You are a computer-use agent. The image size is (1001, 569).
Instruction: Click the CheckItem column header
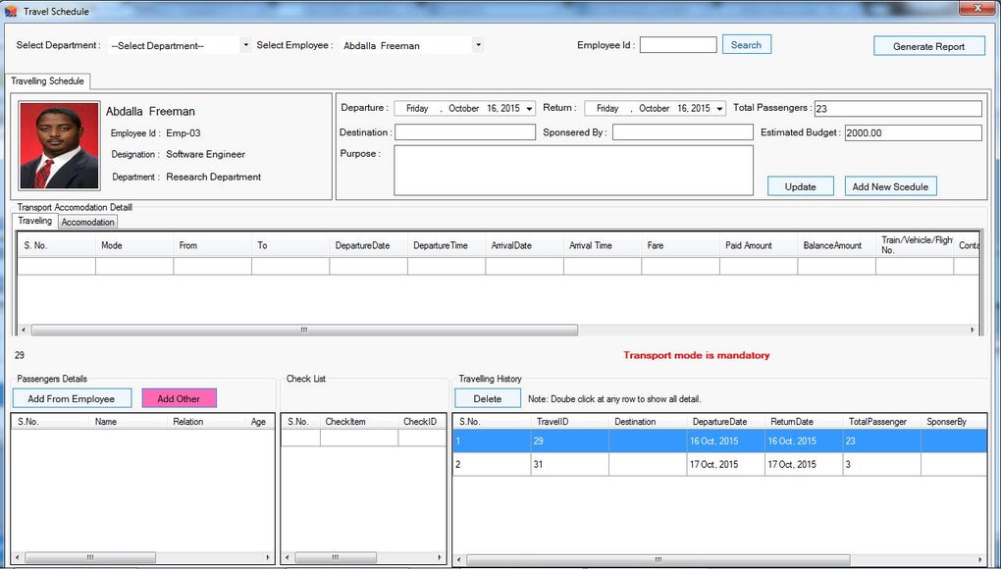(x=359, y=422)
